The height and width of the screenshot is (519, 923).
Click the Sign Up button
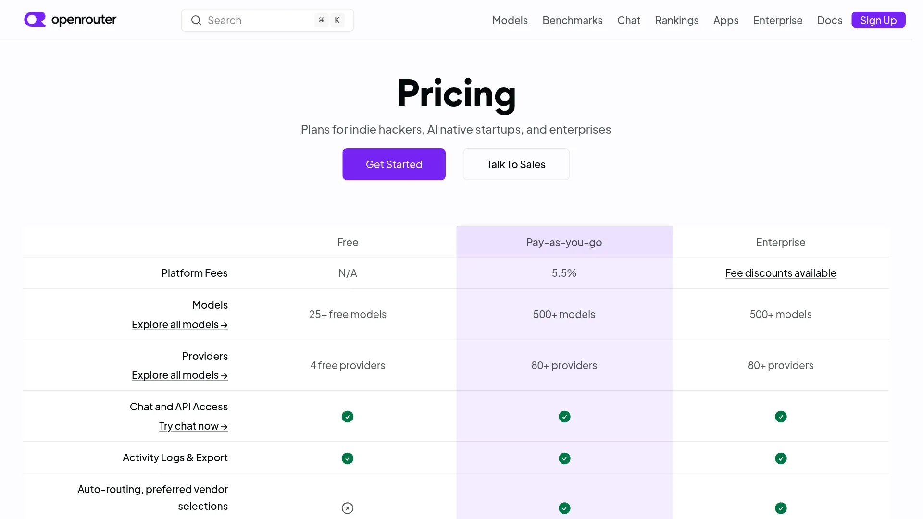pyautogui.click(x=878, y=20)
